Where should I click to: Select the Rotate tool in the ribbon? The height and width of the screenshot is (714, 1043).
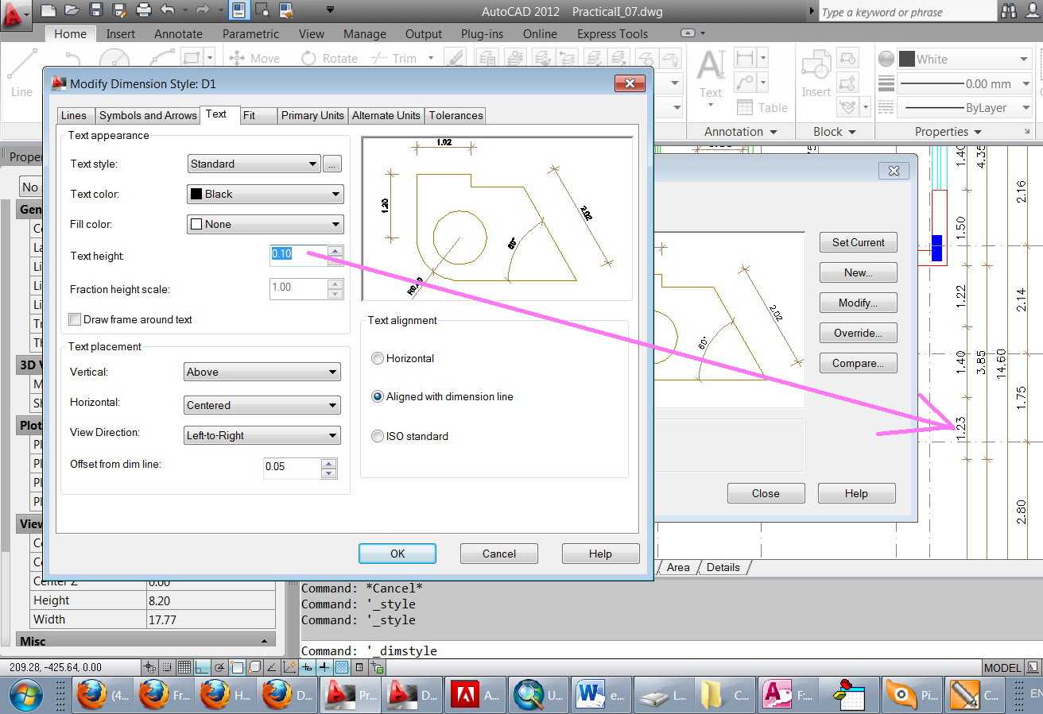coord(329,58)
